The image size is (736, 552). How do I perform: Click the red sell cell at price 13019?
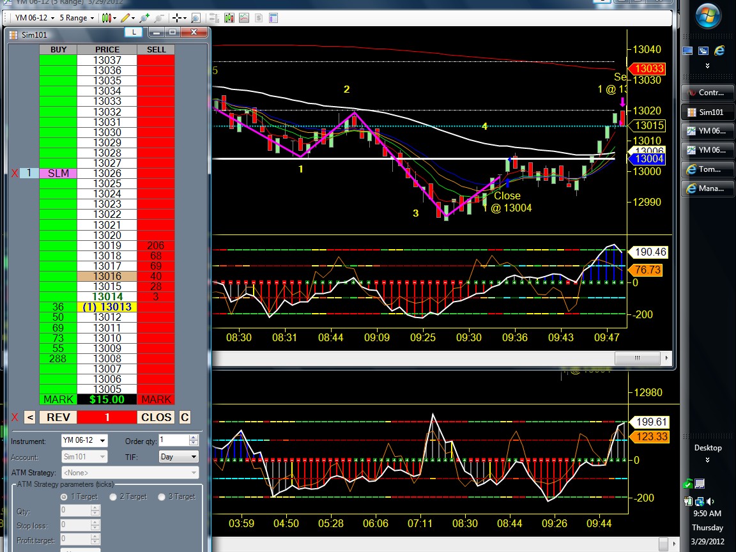pos(156,245)
